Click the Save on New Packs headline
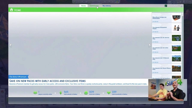Viewport: 192px width, 108px height. pyautogui.click(x=47, y=81)
